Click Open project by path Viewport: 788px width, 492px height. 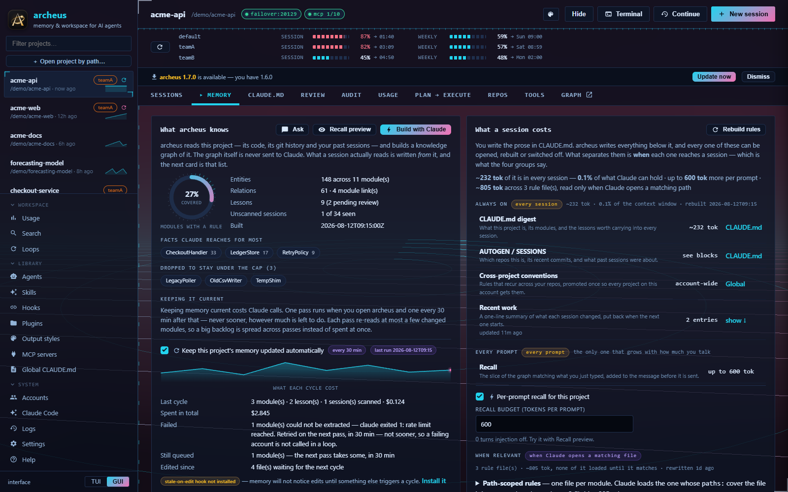pos(68,61)
